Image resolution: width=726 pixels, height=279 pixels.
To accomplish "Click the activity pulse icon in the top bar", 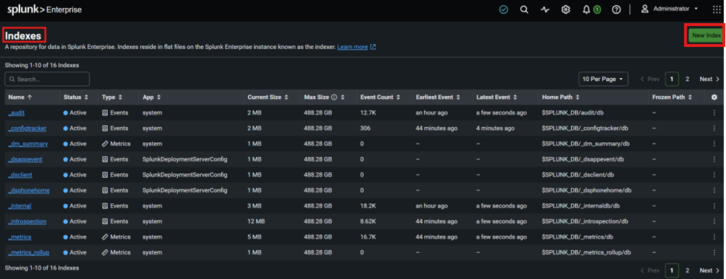I will pyautogui.click(x=545, y=9).
